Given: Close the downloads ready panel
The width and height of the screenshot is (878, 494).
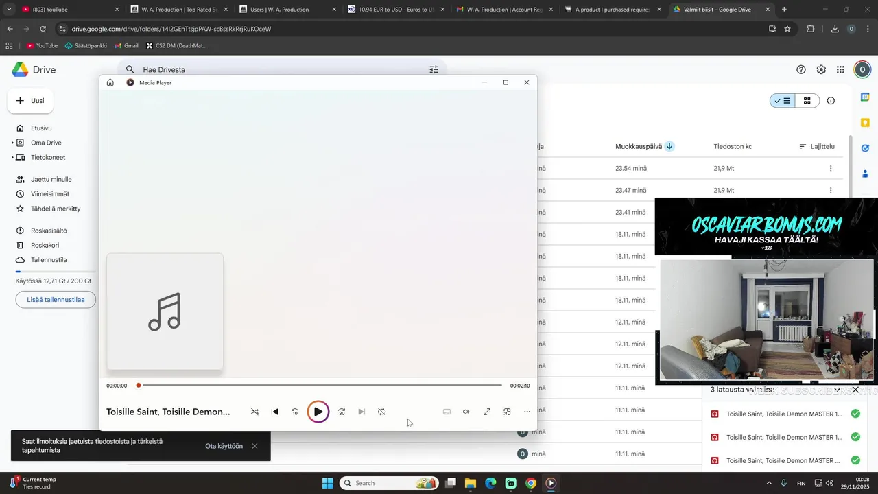Looking at the screenshot, I should click(855, 390).
